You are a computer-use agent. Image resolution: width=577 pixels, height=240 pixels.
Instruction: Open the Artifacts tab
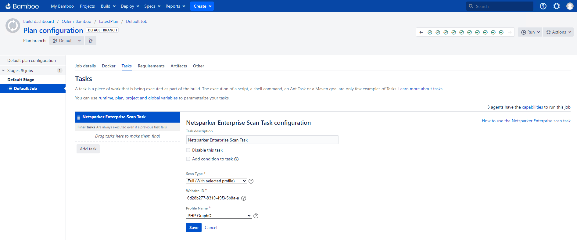point(179,66)
